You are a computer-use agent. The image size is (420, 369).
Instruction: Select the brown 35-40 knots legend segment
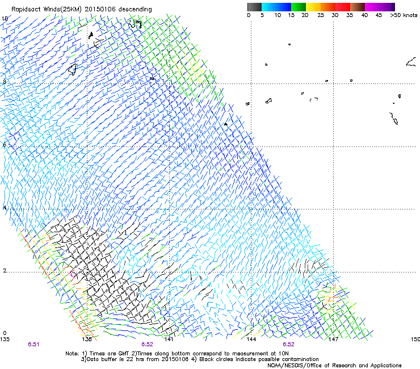[x=358, y=7]
